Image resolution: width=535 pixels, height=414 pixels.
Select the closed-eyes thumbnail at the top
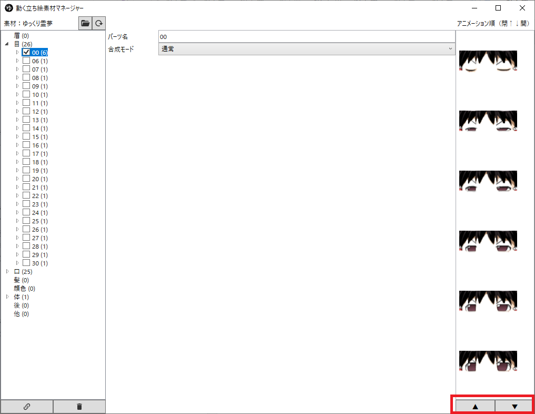[x=488, y=61]
